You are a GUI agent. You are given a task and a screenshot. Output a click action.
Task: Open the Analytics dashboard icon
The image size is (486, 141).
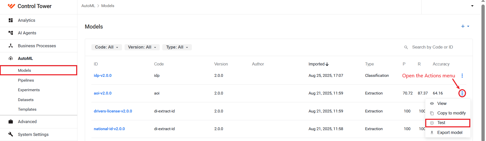click(x=11, y=20)
